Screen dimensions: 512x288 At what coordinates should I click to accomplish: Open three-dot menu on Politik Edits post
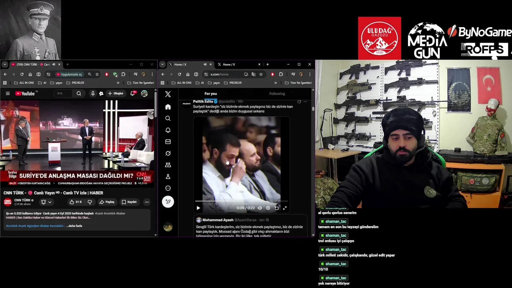click(x=306, y=102)
